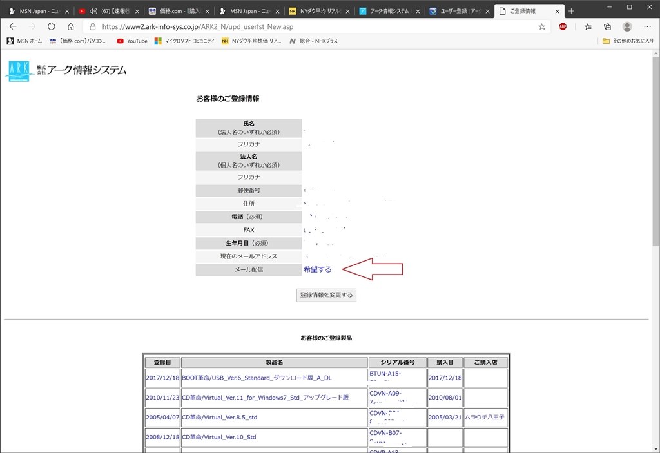This screenshot has width=660, height=453.
Task: Click the page vertical scrollbar
Action: click(655, 151)
